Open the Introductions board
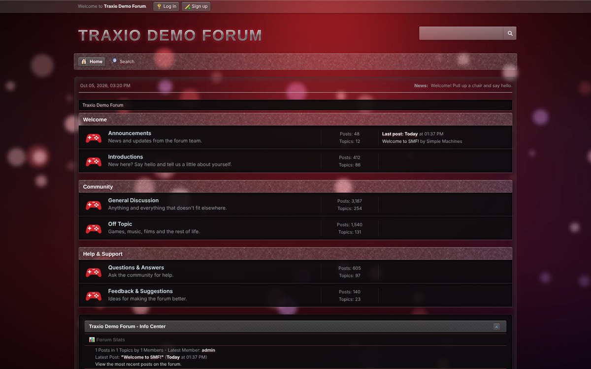 [126, 157]
